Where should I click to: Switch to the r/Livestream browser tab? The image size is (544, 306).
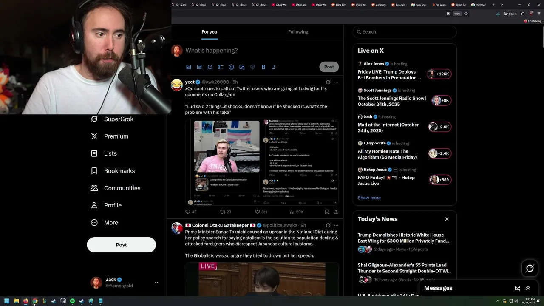[x=359, y=5]
